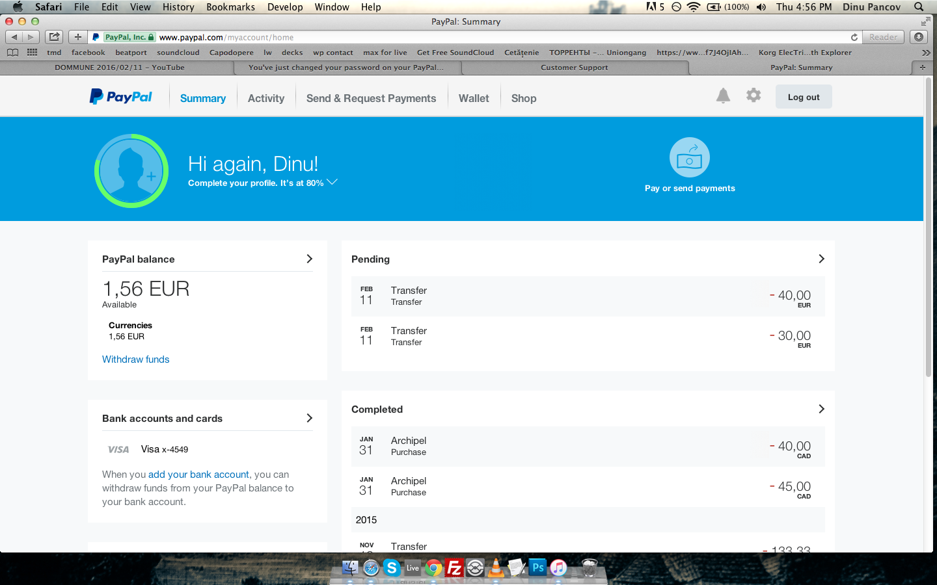
Task: Open the History menu
Action: [178, 6]
